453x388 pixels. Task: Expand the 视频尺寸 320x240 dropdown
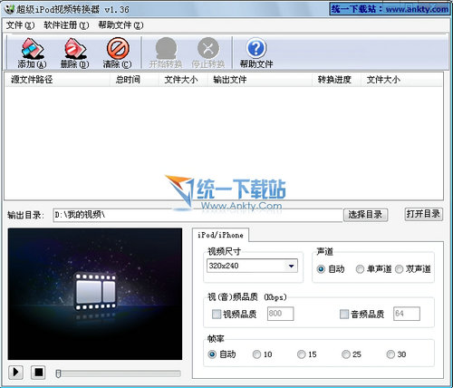click(x=291, y=266)
